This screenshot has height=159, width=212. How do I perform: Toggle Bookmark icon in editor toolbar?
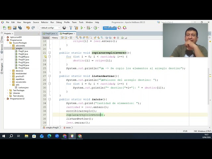pos(102,38)
